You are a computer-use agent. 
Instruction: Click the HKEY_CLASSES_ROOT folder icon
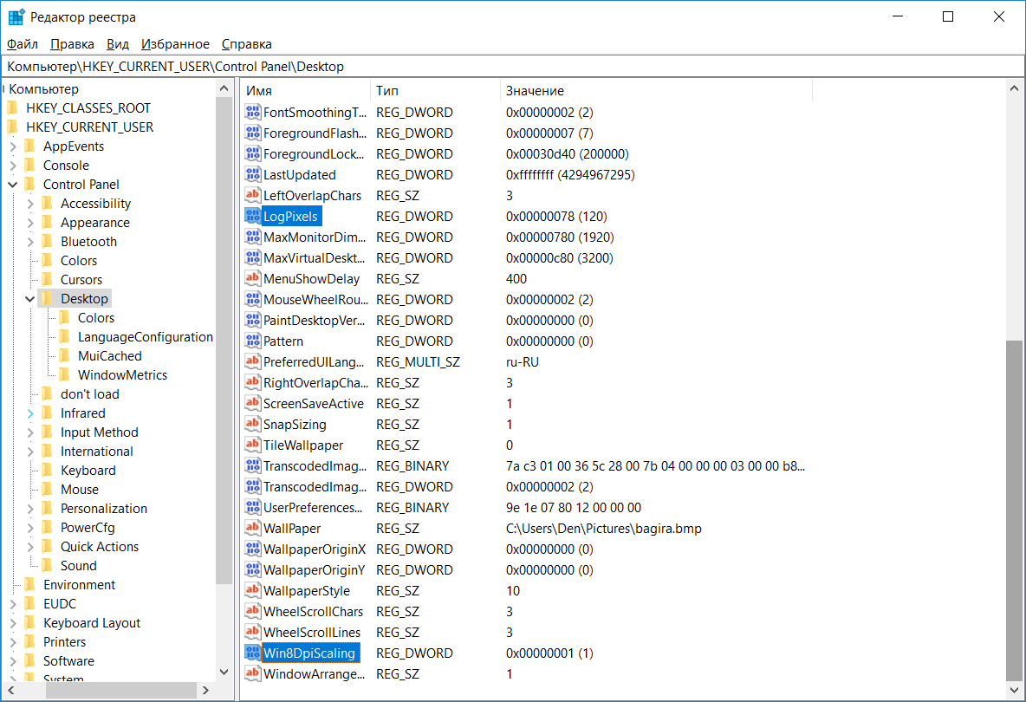13,107
